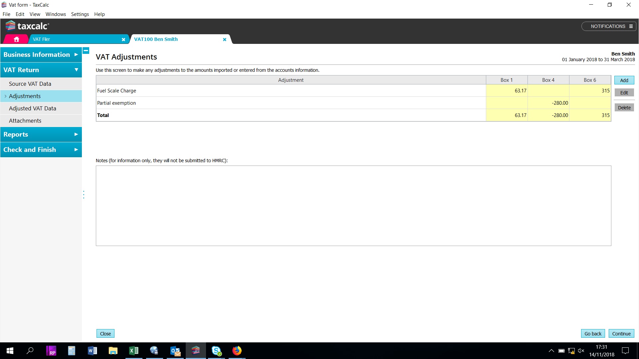
Task: Close the VAT100 Ben Smith tab
Action: [x=225, y=40]
